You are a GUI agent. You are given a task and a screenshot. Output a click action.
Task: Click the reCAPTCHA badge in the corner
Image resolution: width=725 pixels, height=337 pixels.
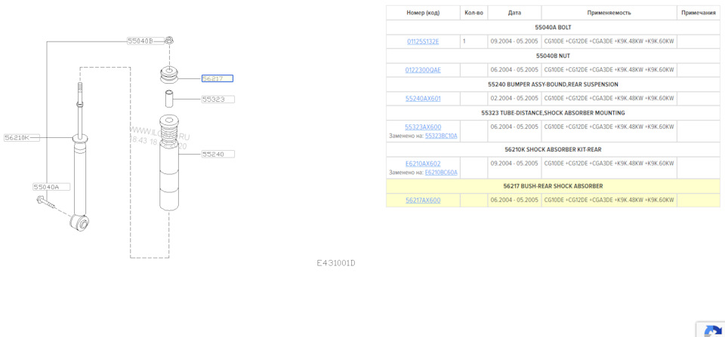coord(711,329)
